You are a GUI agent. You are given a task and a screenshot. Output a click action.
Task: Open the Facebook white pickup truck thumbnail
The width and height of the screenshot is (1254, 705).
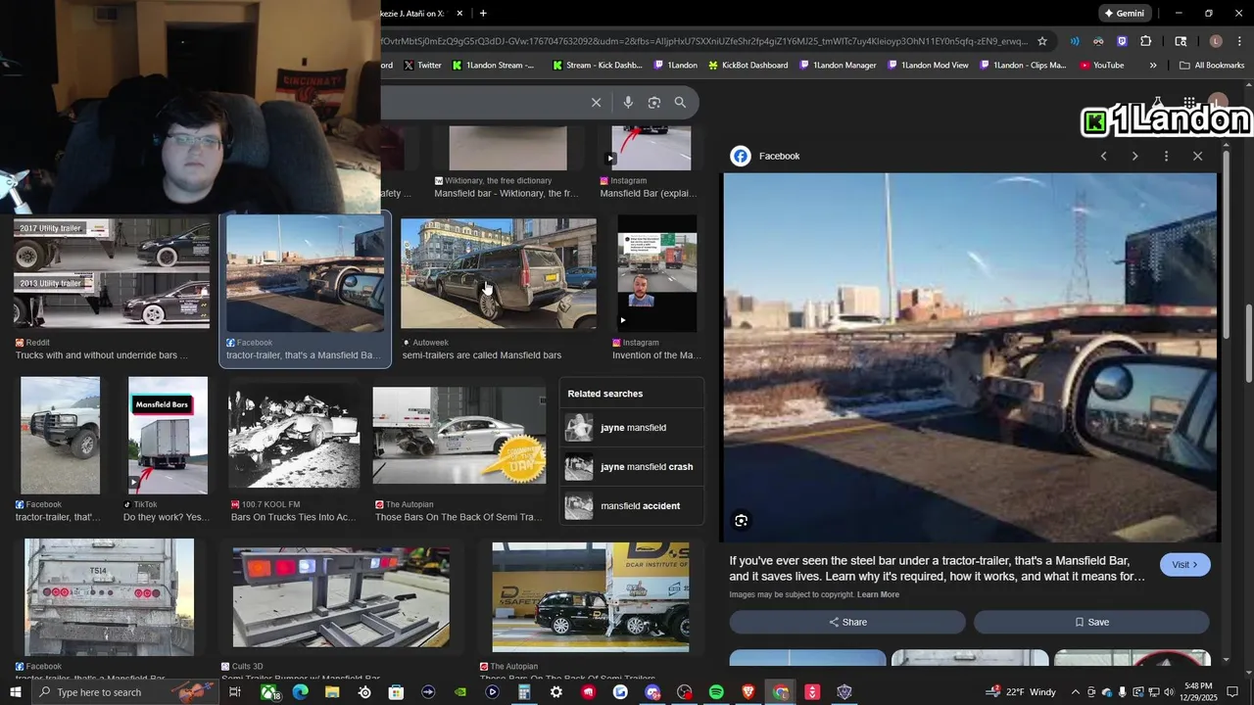click(x=61, y=436)
